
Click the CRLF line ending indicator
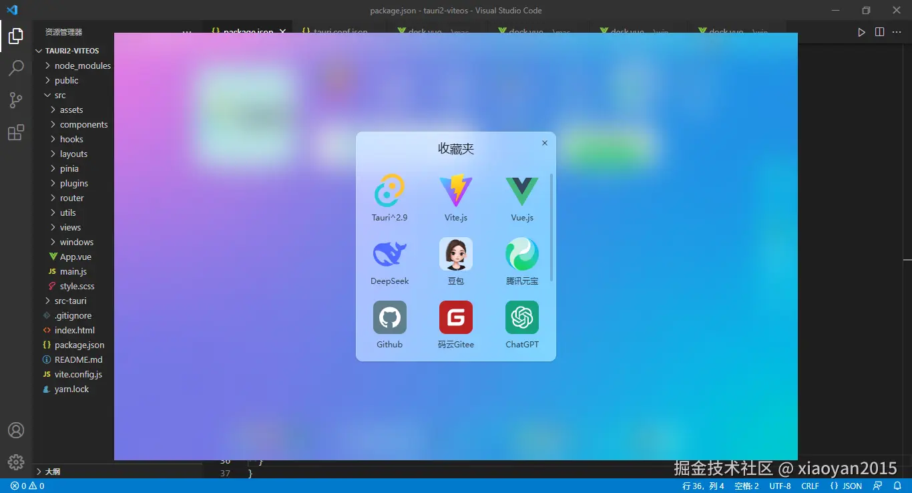[x=810, y=486]
